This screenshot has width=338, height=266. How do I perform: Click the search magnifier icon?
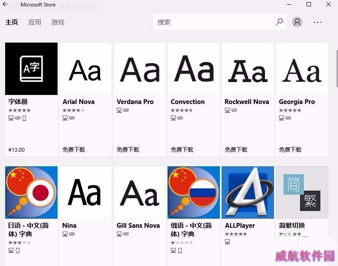coord(279,22)
